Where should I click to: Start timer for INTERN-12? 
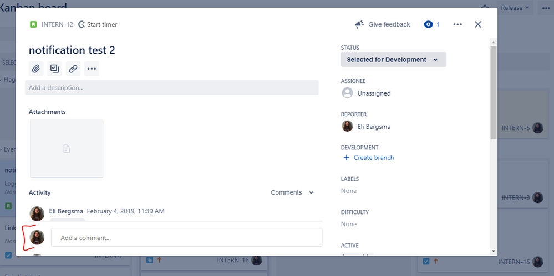(x=98, y=24)
